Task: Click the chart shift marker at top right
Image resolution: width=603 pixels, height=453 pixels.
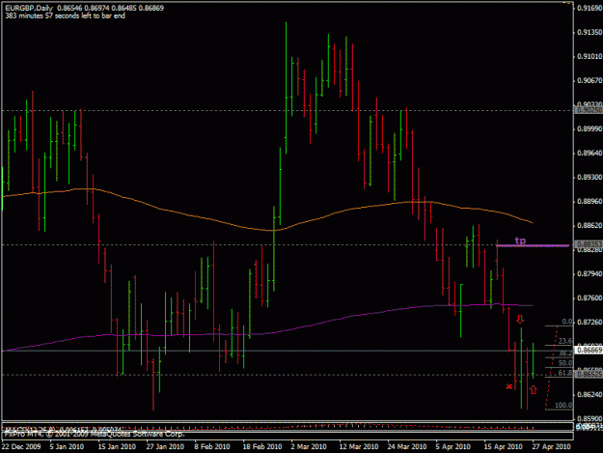Action: tap(568, 2)
